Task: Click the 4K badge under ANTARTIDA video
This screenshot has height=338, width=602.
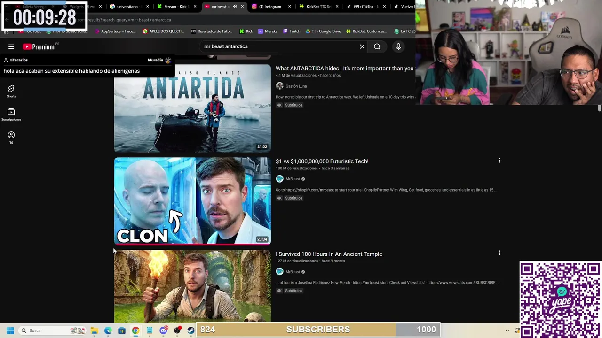Action: tap(279, 105)
